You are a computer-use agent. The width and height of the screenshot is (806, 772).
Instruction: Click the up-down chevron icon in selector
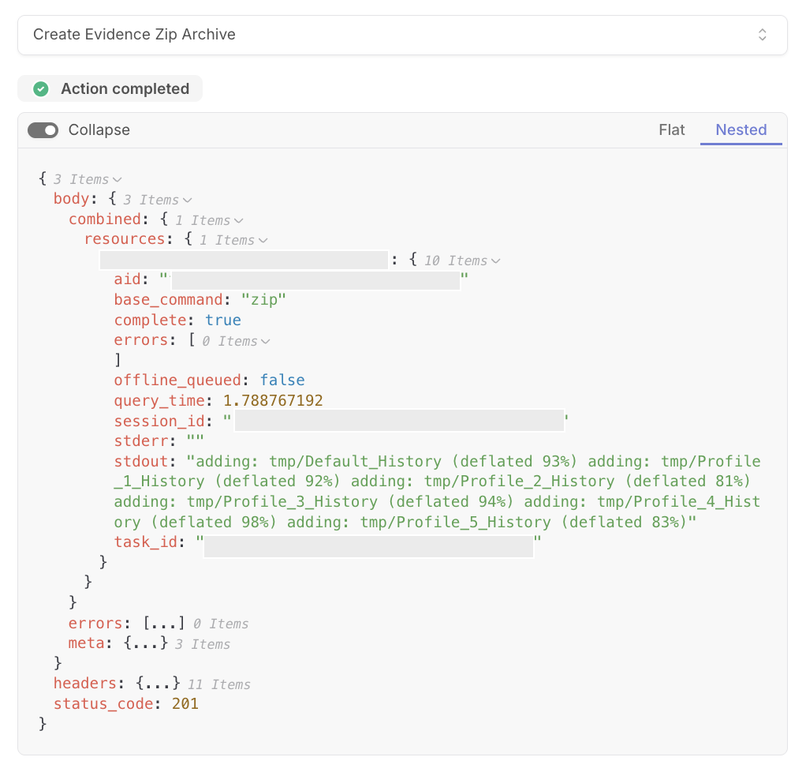pyautogui.click(x=763, y=35)
